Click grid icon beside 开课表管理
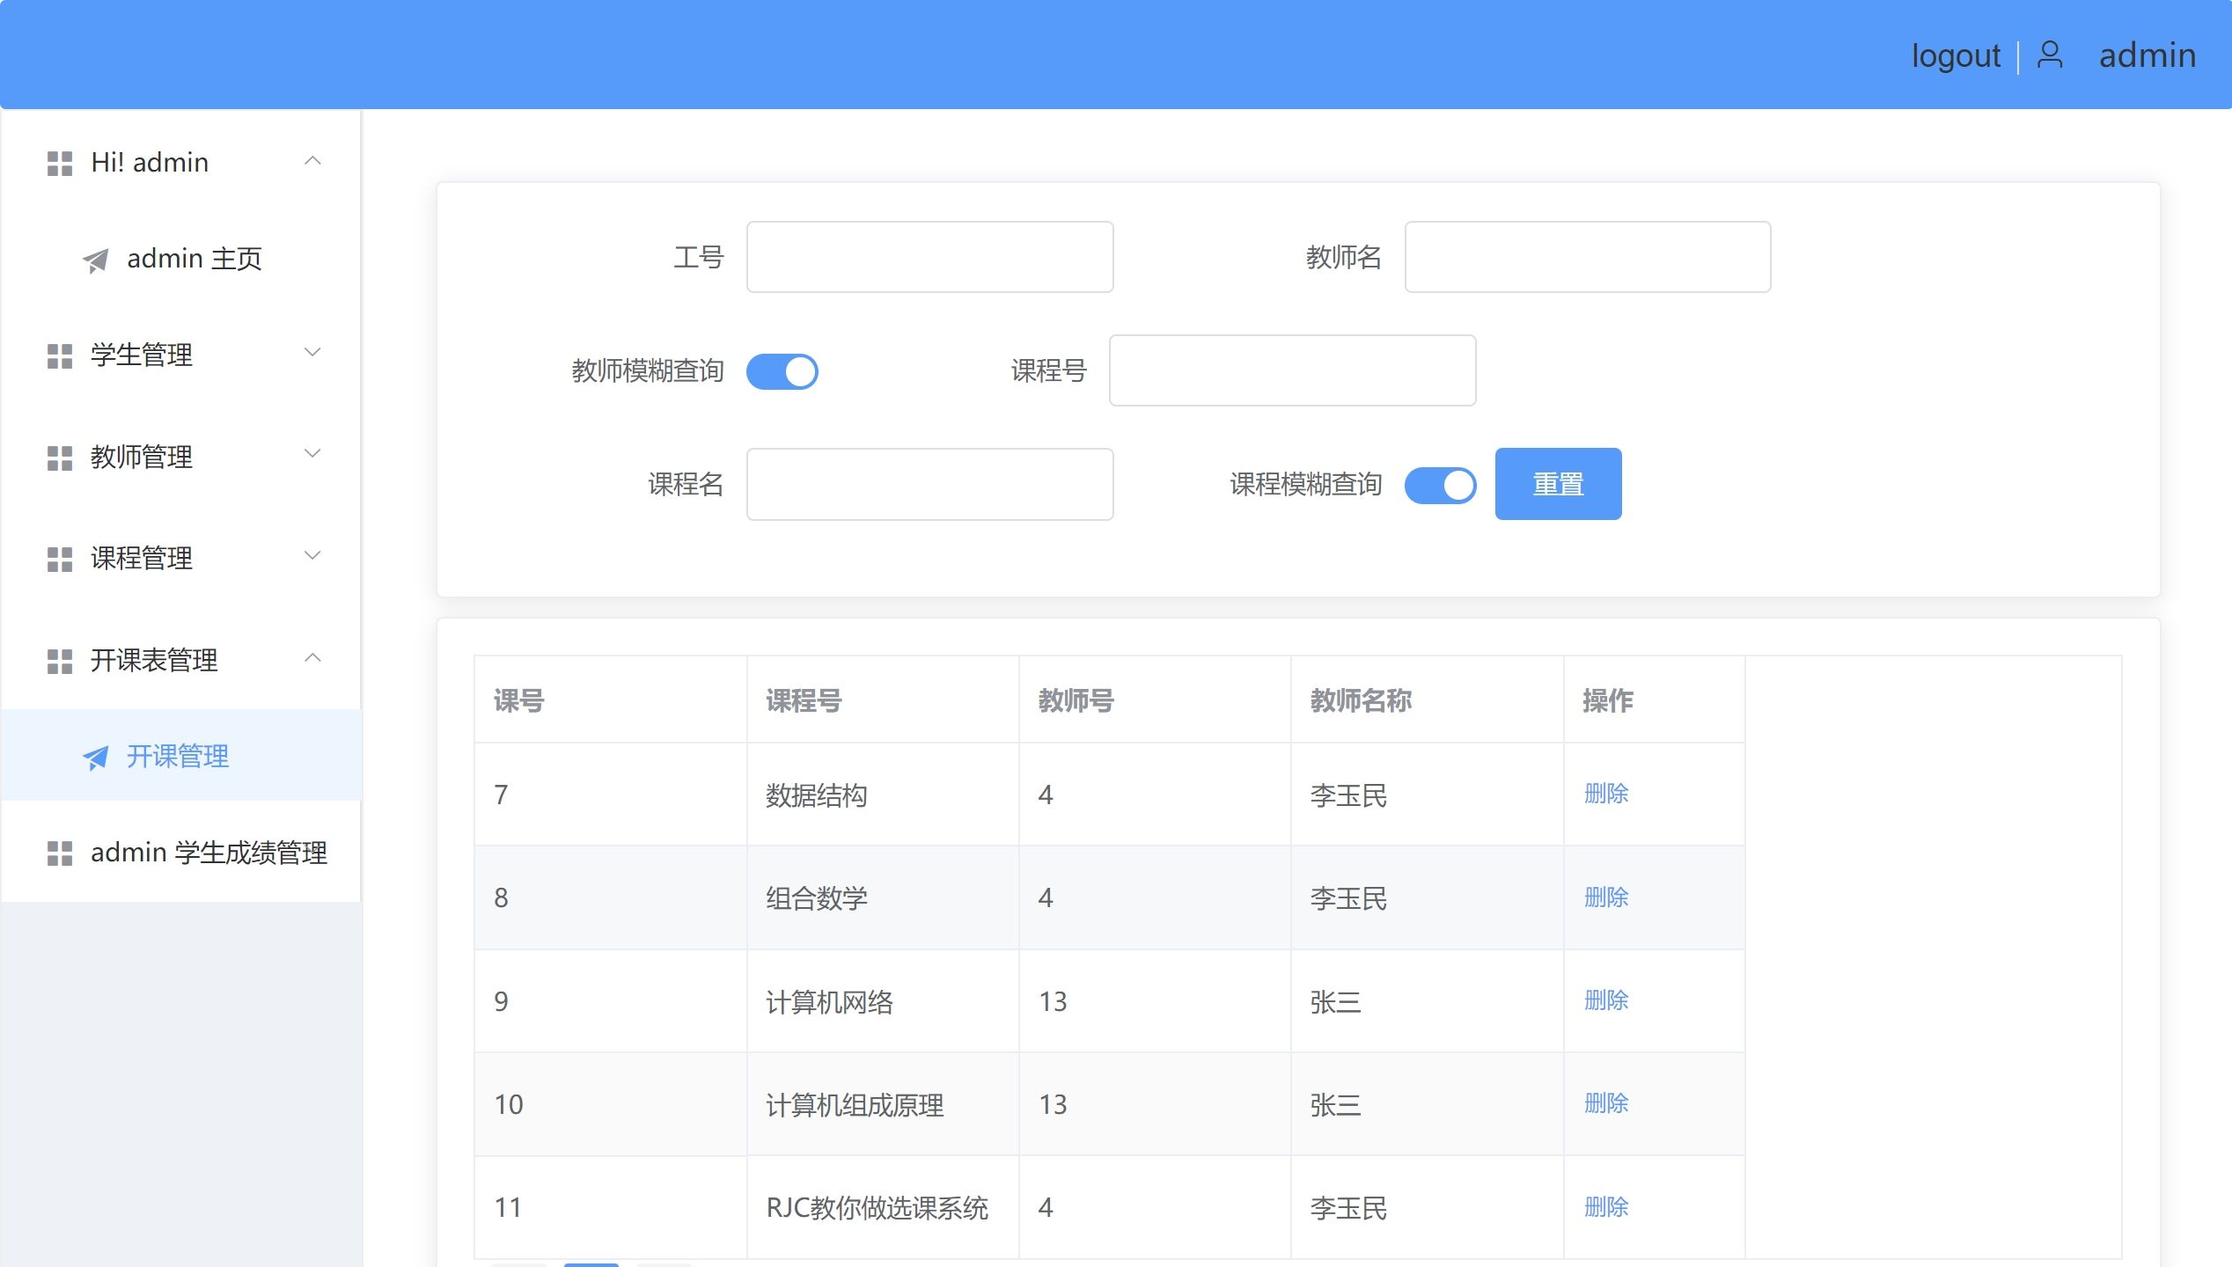The width and height of the screenshot is (2232, 1267). click(x=60, y=661)
